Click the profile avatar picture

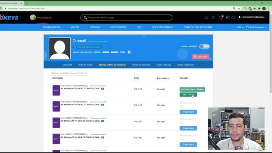coord(59,48)
